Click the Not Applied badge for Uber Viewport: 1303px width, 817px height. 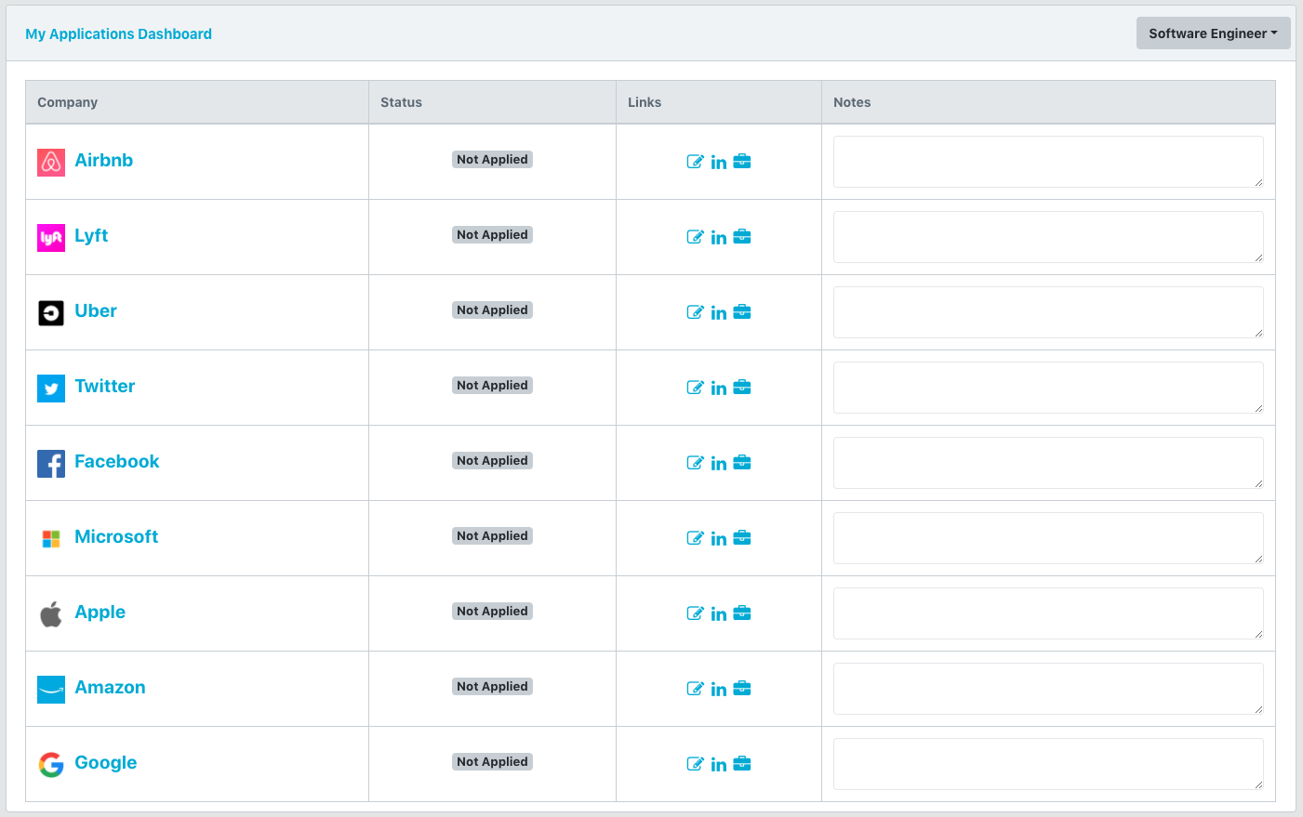point(492,310)
